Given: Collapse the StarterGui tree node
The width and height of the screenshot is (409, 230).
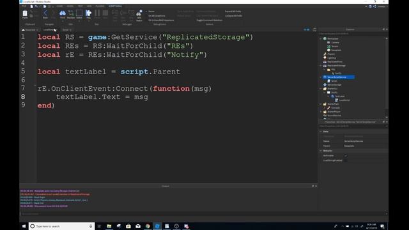Looking at the screenshot, I should point(321,89).
